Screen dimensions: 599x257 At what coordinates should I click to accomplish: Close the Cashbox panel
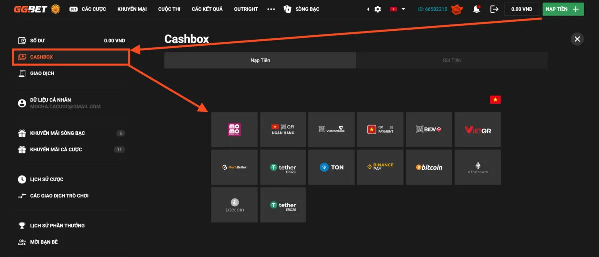[577, 39]
